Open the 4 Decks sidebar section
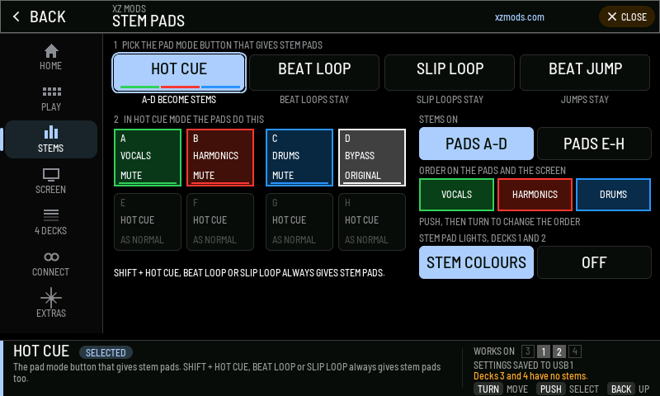This screenshot has width=660, height=396. click(x=51, y=222)
